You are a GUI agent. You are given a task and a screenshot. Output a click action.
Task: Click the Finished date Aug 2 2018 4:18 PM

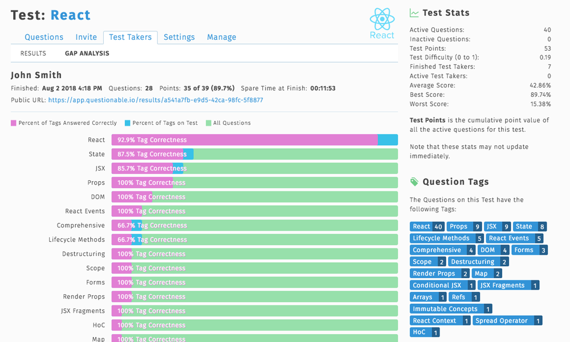click(72, 88)
